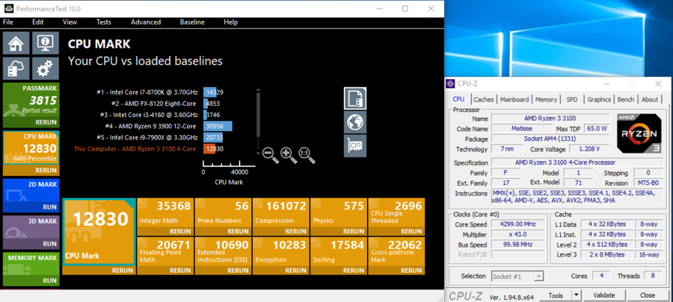Click the PerformanceTest app icon in title bar
Image resolution: width=673 pixels, height=302 pixels.
pyautogui.click(x=8, y=8)
